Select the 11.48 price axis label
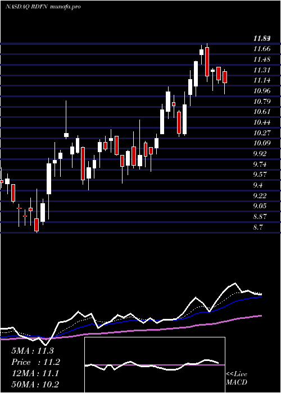281x393 pixels. click(262, 60)
